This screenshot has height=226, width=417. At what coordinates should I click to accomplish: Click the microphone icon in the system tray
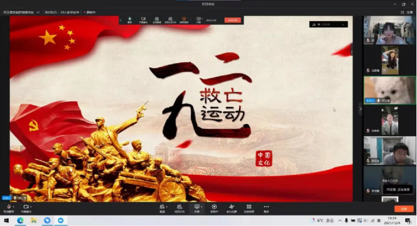coord(346,220)
